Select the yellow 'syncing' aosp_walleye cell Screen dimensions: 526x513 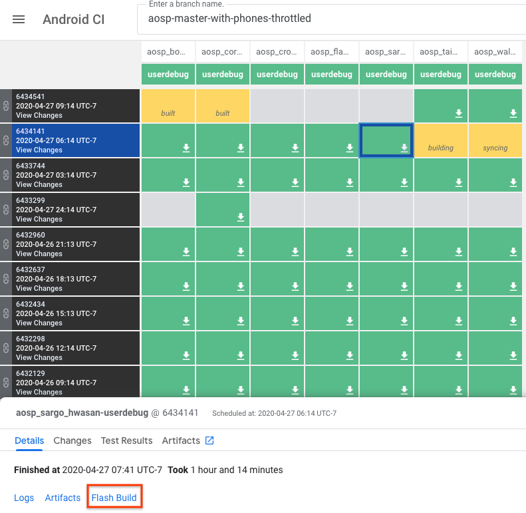[x=495, y=140]
